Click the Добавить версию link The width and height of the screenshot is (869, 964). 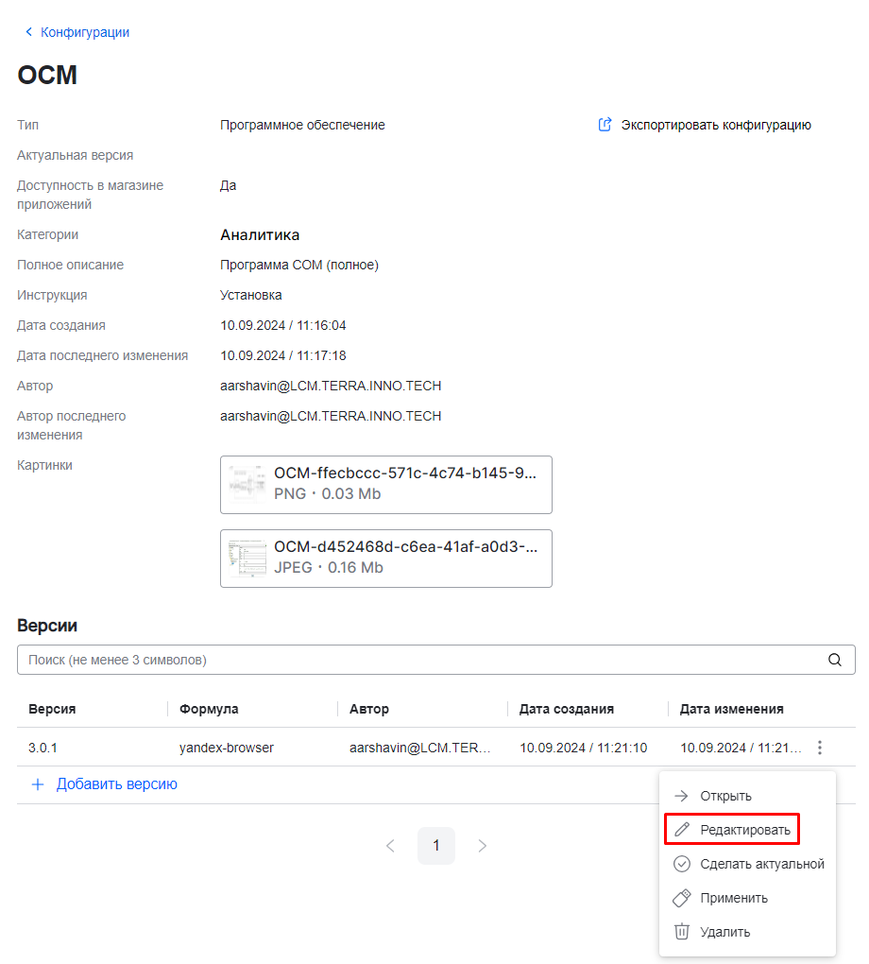116,784
